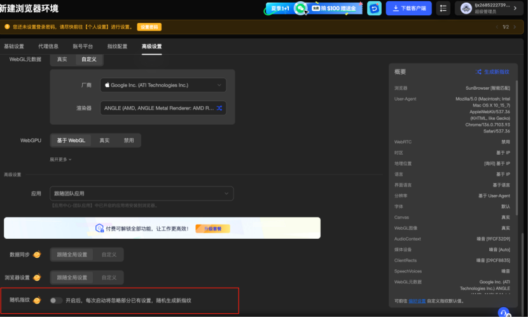The image size is (528, 317).
Task: Click 生成新指纹 in the summary panel
Action: pos(492,72)
